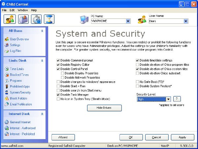Click the computer icon beside PC Name
The height and width of the screenshot is (149, 198).
coord(84,19)
